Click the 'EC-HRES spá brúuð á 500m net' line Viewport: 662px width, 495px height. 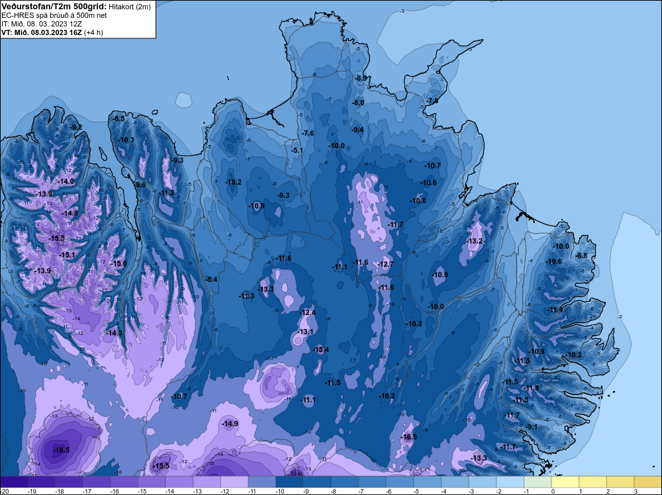tap(54, 15)
